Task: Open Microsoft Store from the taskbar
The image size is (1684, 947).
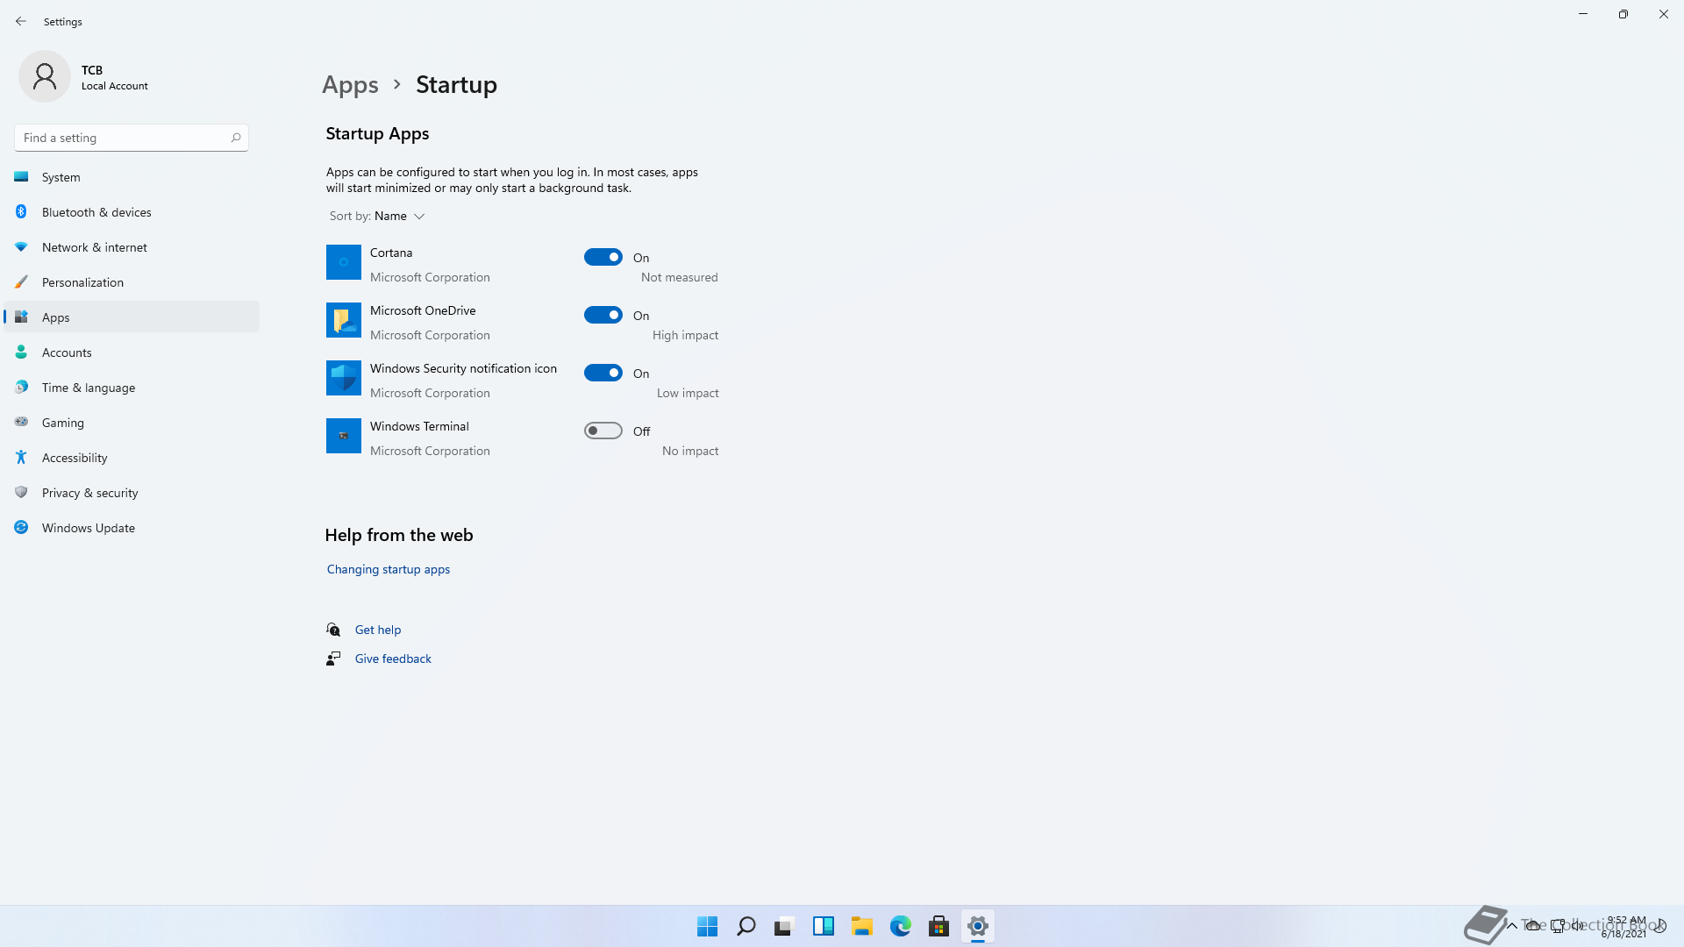Action: [939, 926]
